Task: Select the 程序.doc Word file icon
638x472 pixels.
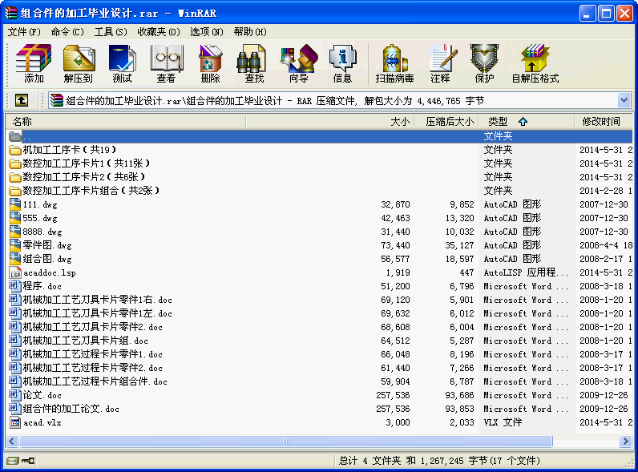Action: click(x=15, y=286)
